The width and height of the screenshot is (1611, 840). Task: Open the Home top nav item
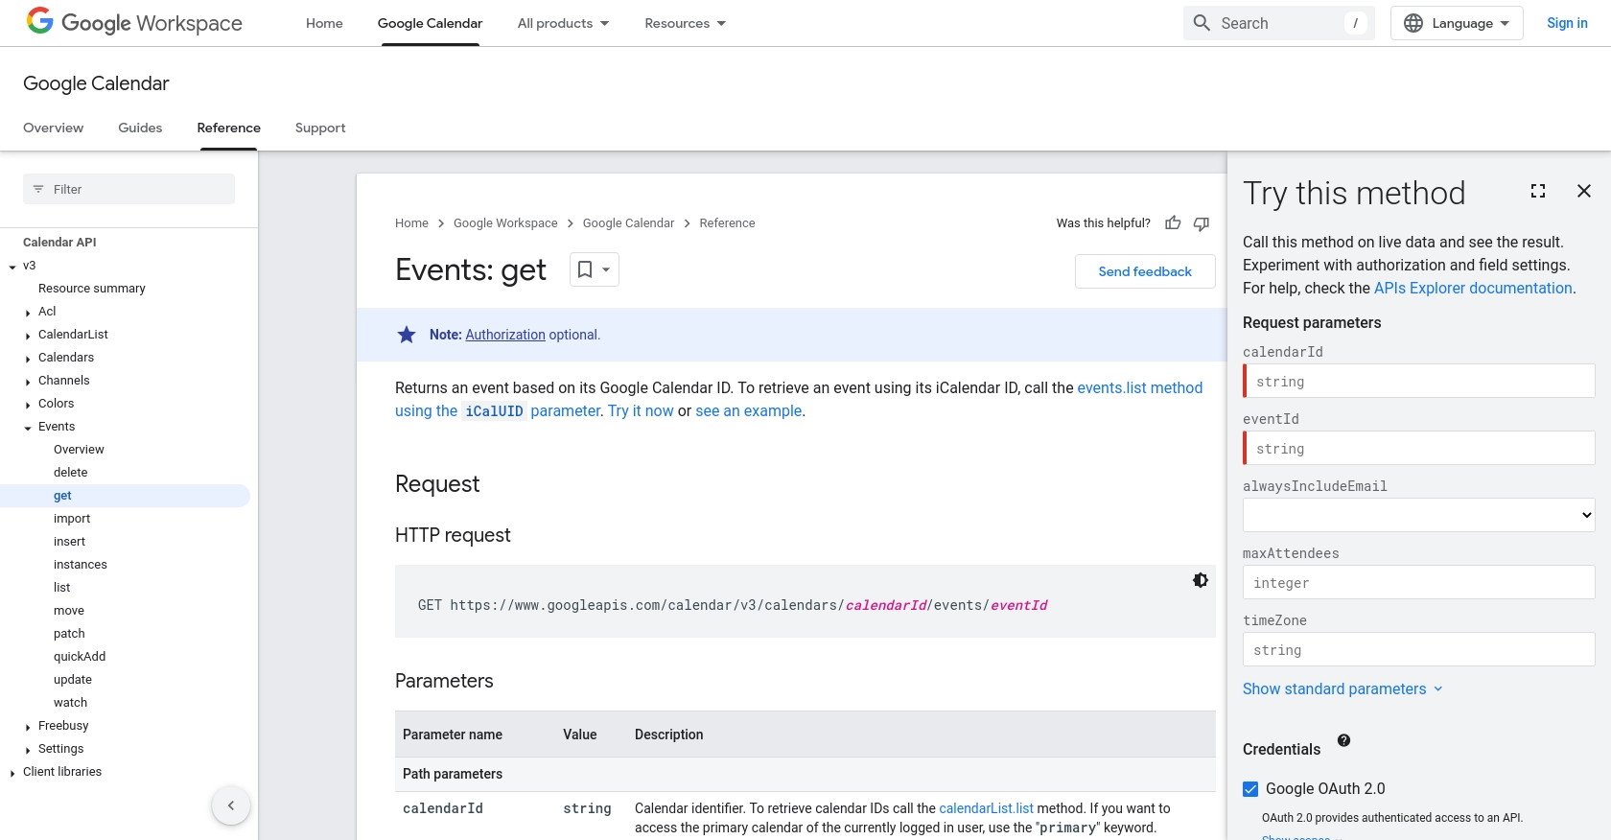coord(324,23)
